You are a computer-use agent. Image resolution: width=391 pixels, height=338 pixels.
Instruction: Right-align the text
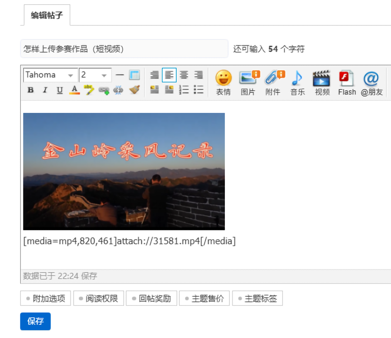[x=199, y=75]
